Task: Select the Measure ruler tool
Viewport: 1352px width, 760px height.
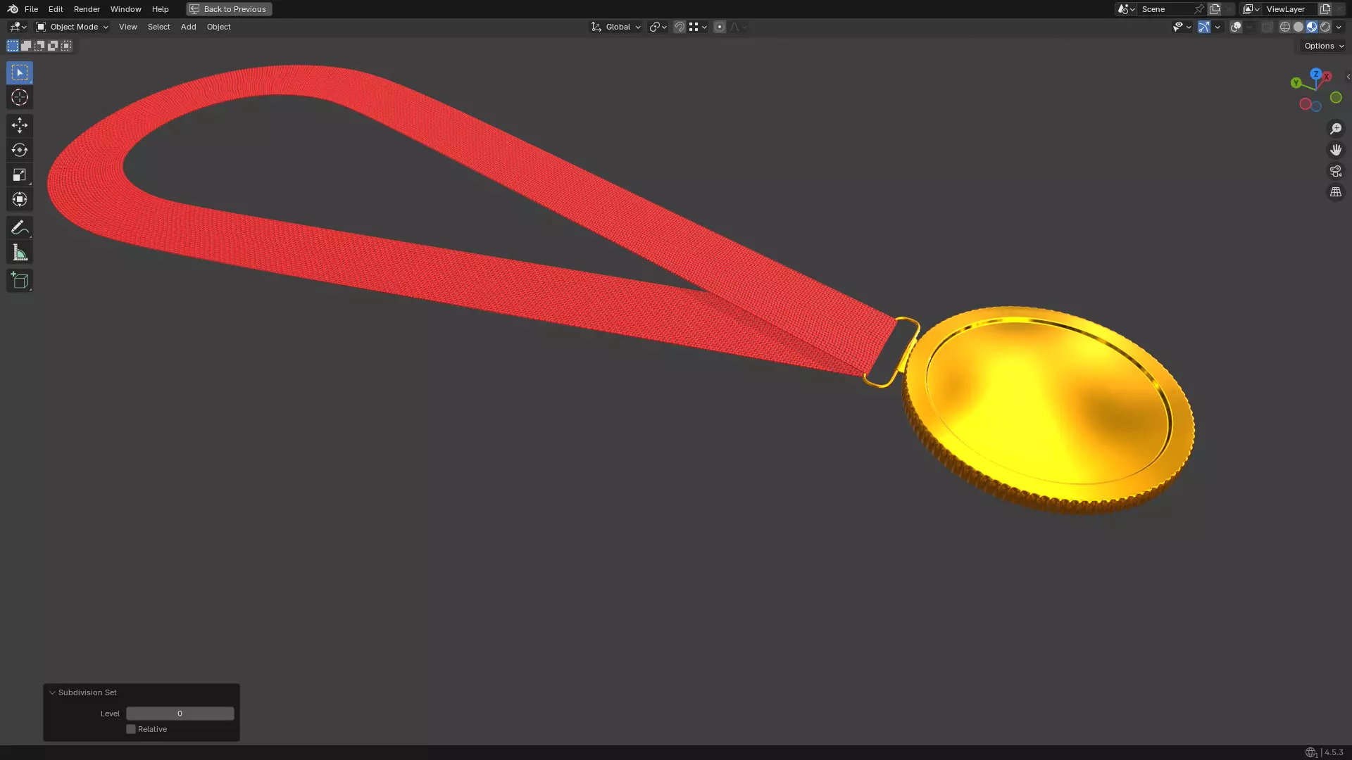Action: (20, 253)
